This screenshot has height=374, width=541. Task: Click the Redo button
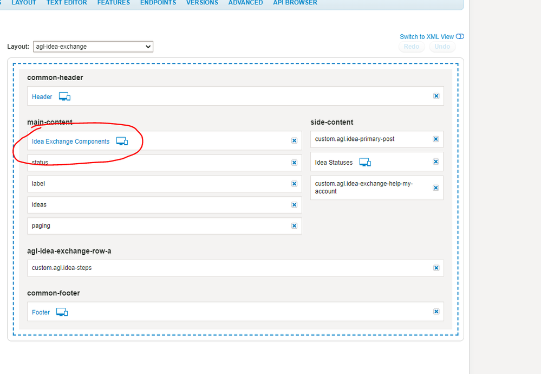[412, 47]
